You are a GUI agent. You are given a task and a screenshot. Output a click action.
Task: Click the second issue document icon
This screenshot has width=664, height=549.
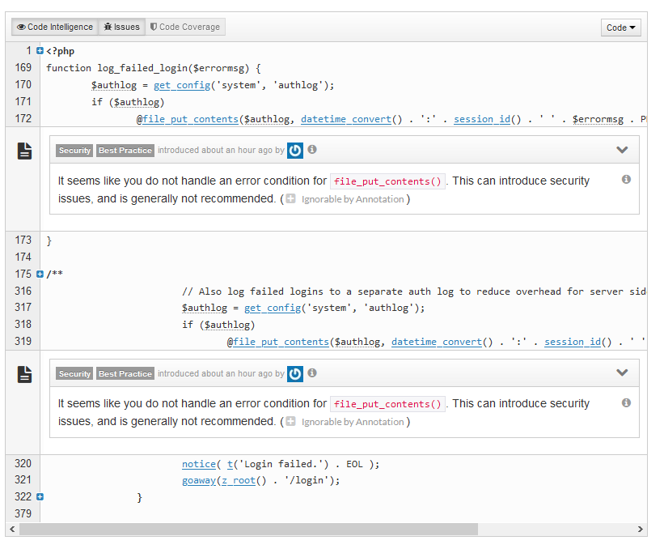click(x=25, y=373)
